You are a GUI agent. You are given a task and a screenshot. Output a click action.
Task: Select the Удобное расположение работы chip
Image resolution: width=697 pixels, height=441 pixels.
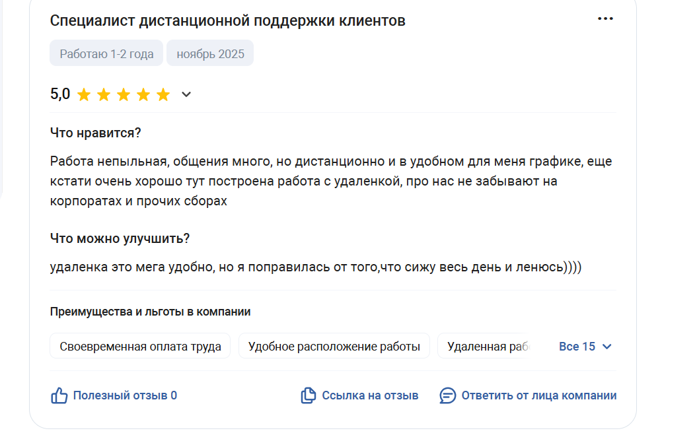pyautogui.click(x=334, y=347)
